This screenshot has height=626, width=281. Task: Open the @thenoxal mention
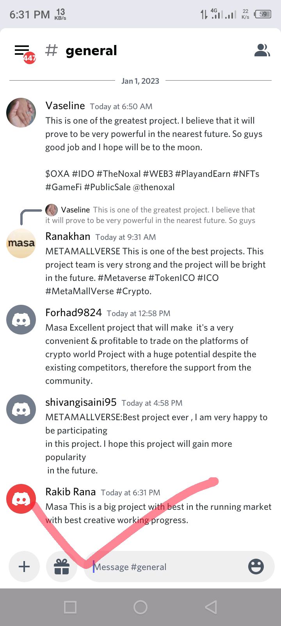pos(154,187)
